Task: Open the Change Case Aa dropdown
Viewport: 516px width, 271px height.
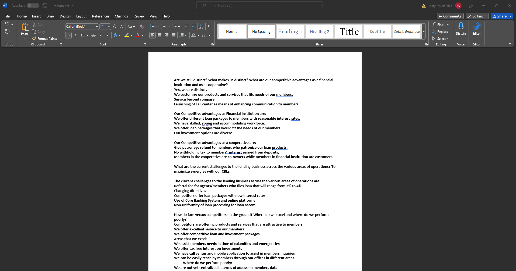Action: 131,26
